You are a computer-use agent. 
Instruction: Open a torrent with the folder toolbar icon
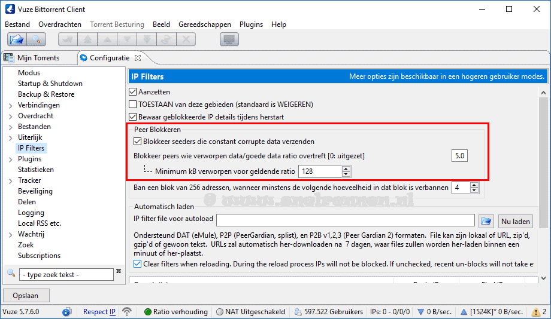coord(17,39)
